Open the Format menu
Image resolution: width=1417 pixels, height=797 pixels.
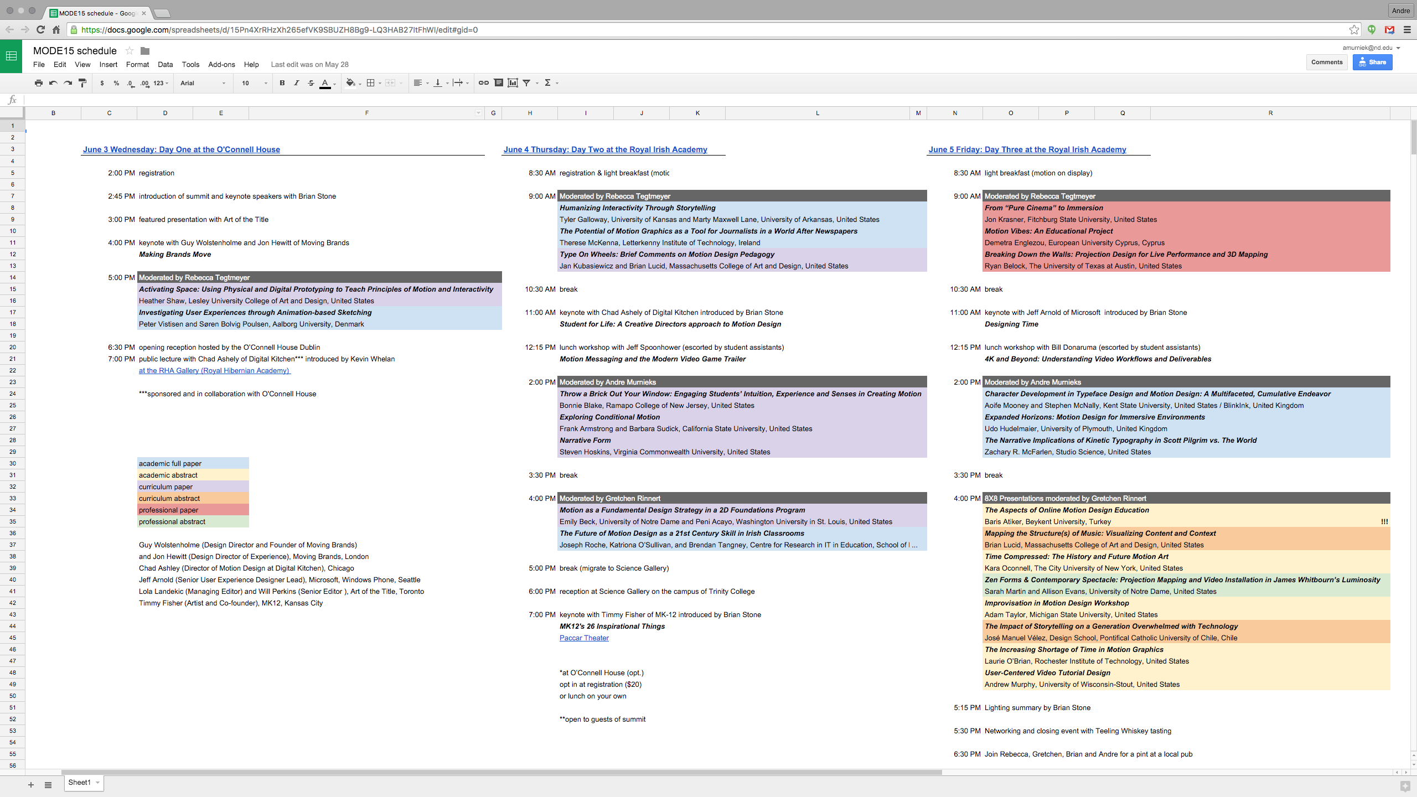137,64
